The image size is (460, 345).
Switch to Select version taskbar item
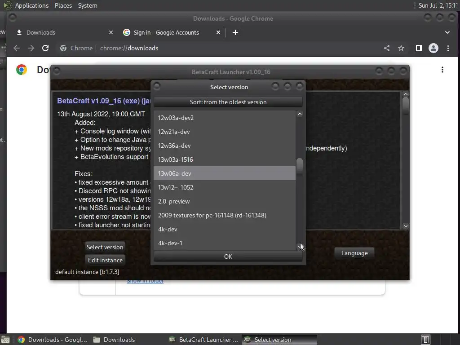[x=279, y=340]
